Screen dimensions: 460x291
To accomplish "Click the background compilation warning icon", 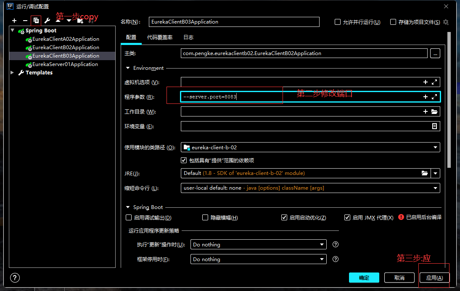I will click(x=401, y=217).
